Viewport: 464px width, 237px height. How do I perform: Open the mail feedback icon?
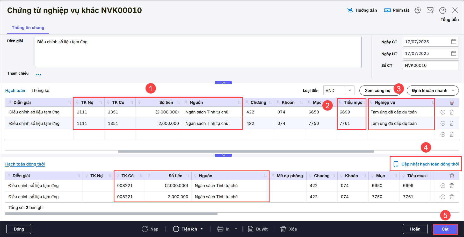pos(430,10)
